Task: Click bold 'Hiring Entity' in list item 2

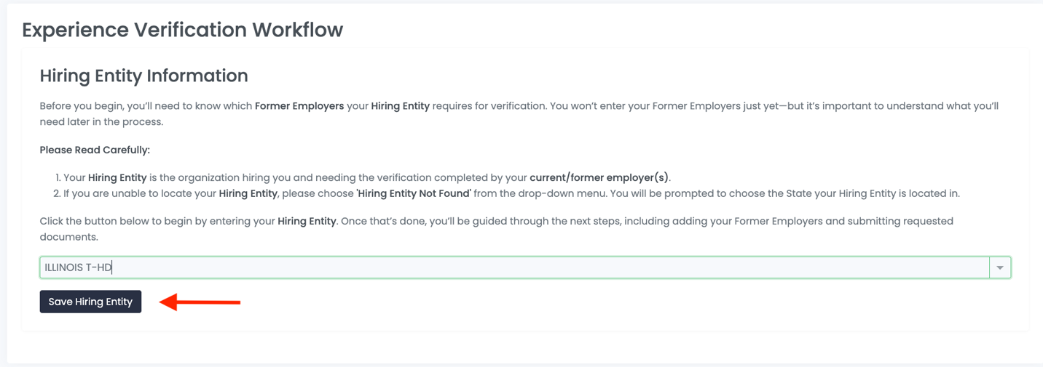Action: (248, 193)
